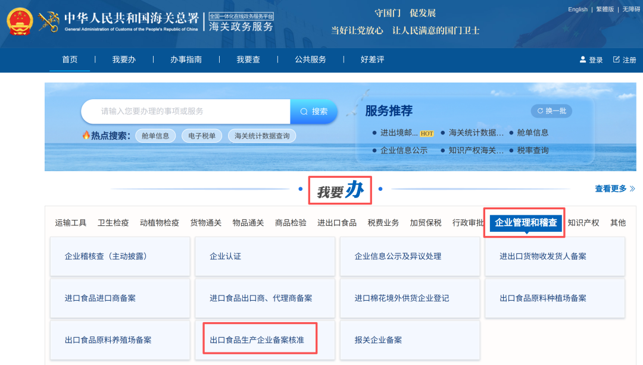The image size is (643, 365).
Task: Select the 物品通关 category tab
Action: click(x=248, y=222)
